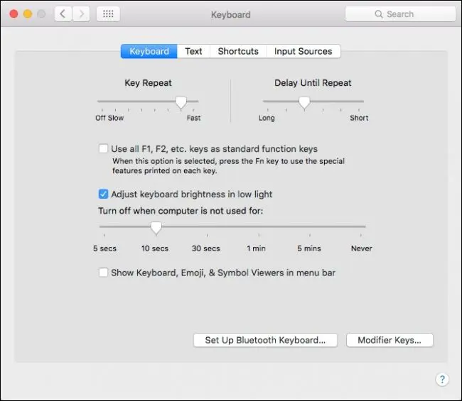The height and width of the screenshot is (401, 462).
Task: Click the magnifier icon in Search field
Action: point(379,13)
